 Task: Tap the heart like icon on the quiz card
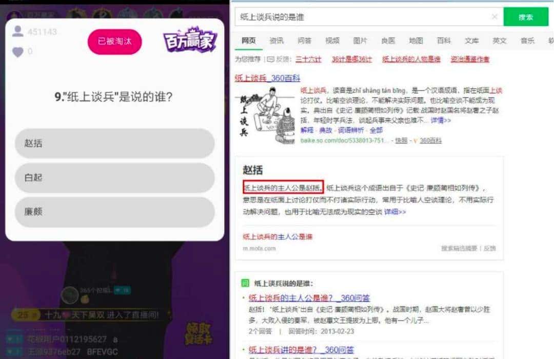[18, 51]
